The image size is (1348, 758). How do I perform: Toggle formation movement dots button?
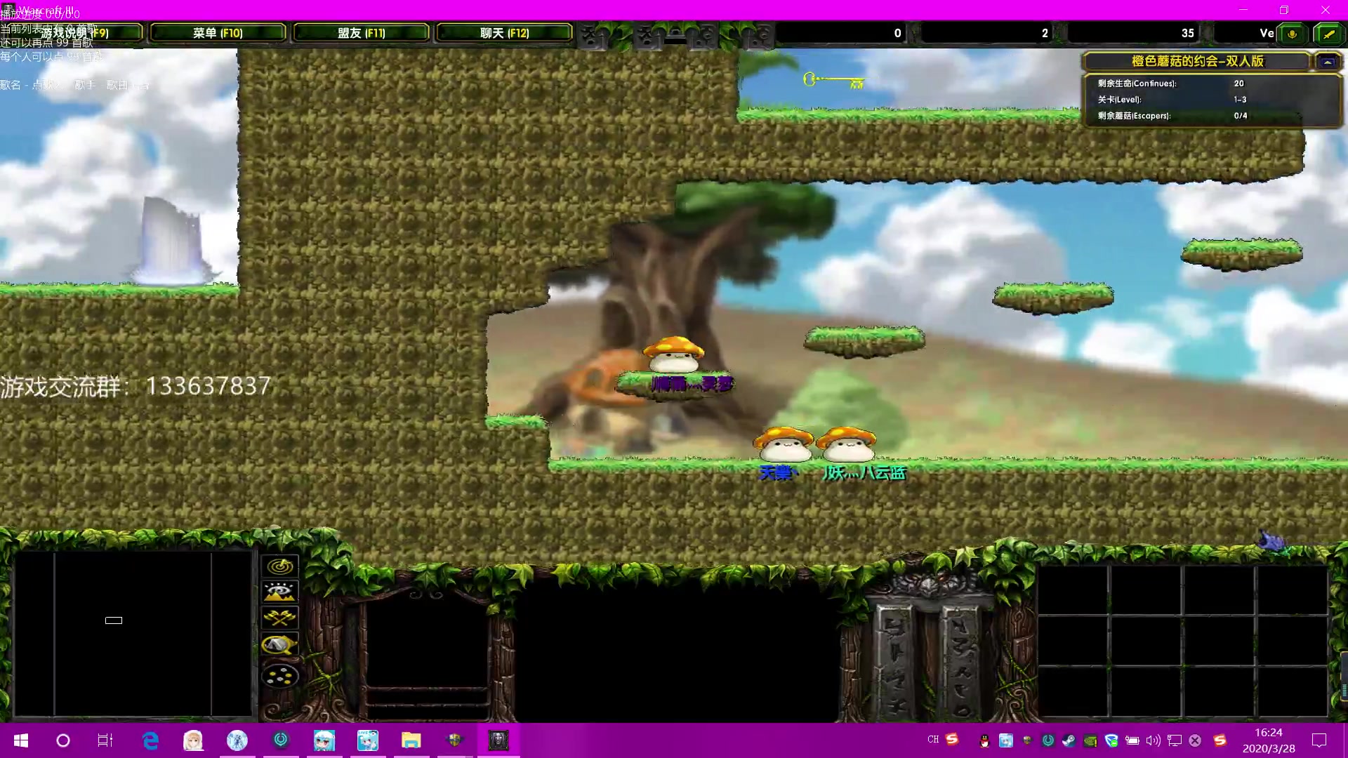coord(280,676)
